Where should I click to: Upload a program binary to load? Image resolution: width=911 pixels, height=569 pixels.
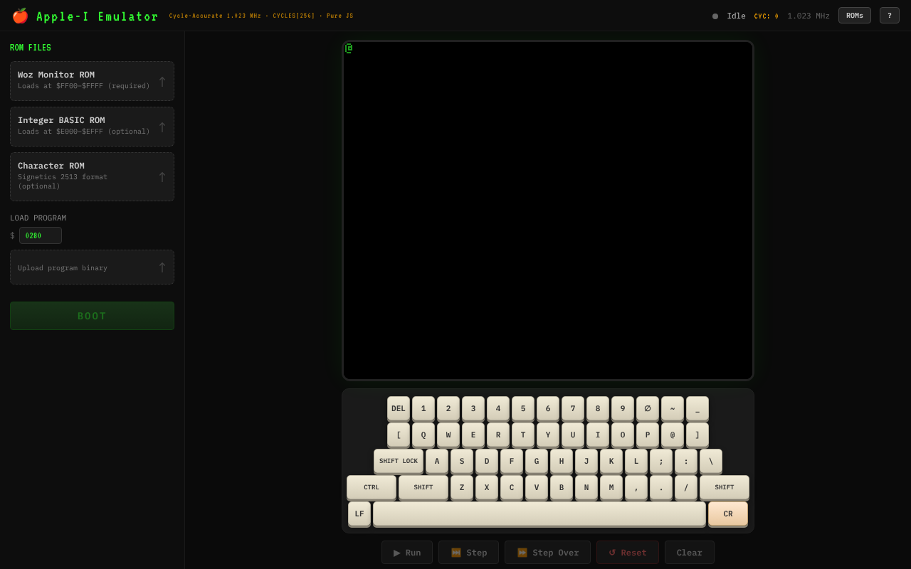(92, 267)
